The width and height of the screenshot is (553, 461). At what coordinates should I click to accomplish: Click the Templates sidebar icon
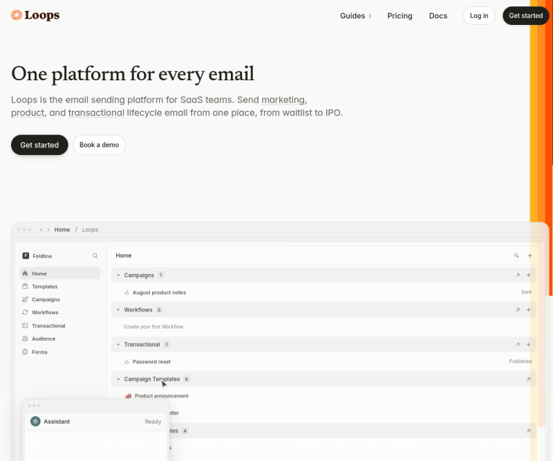point(25,287)
